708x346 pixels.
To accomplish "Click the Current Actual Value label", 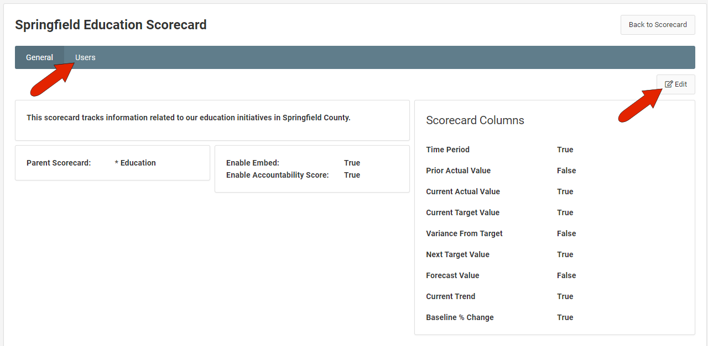I will coord(463,191).
